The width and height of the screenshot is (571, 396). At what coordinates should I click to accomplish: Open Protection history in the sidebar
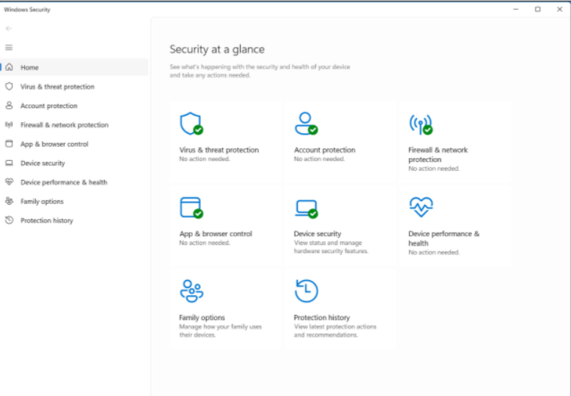47,221
